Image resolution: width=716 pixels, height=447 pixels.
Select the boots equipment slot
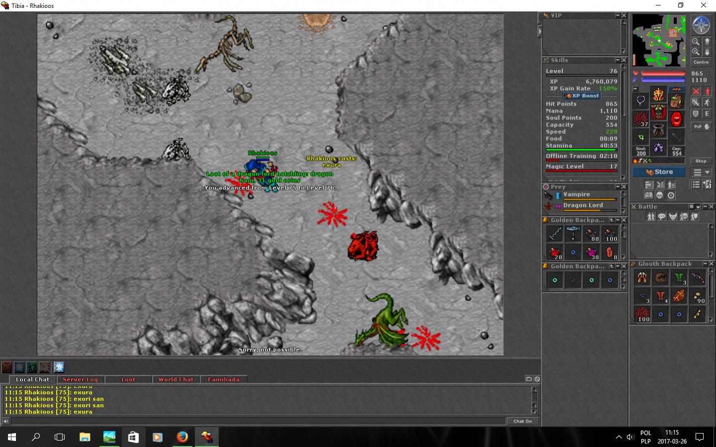(x=659, y=148)
